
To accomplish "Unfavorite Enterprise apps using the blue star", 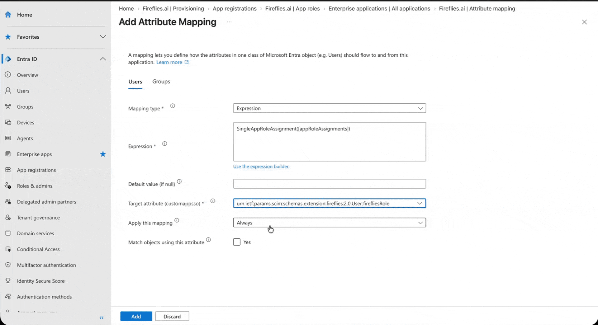I will tap(103, 154).
